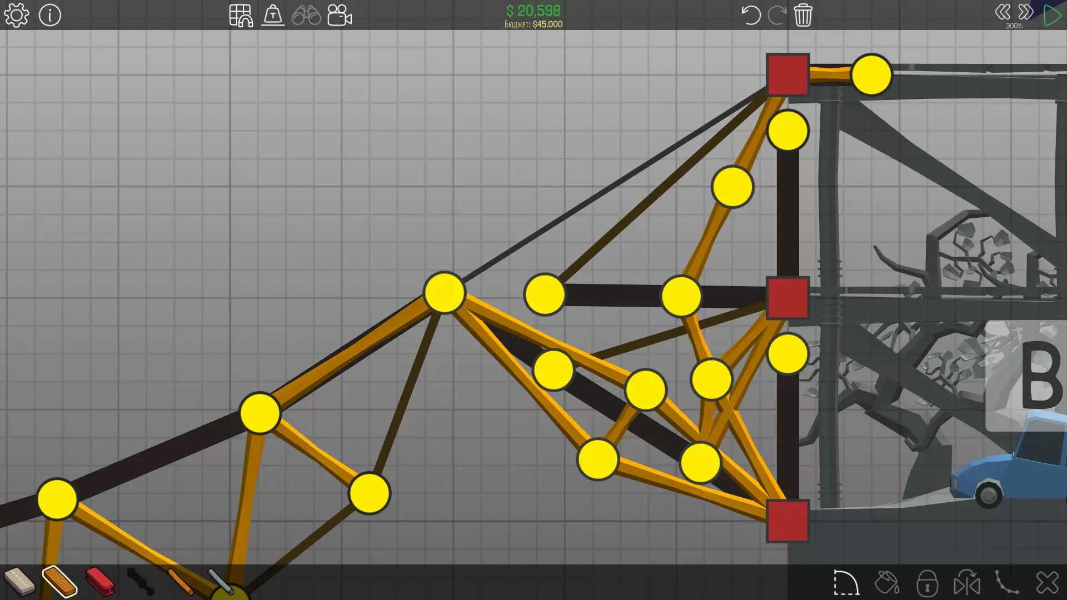Screen dimensions: 1067x600
Task: Click the mirror flip tool
Action: pos(967,583)
